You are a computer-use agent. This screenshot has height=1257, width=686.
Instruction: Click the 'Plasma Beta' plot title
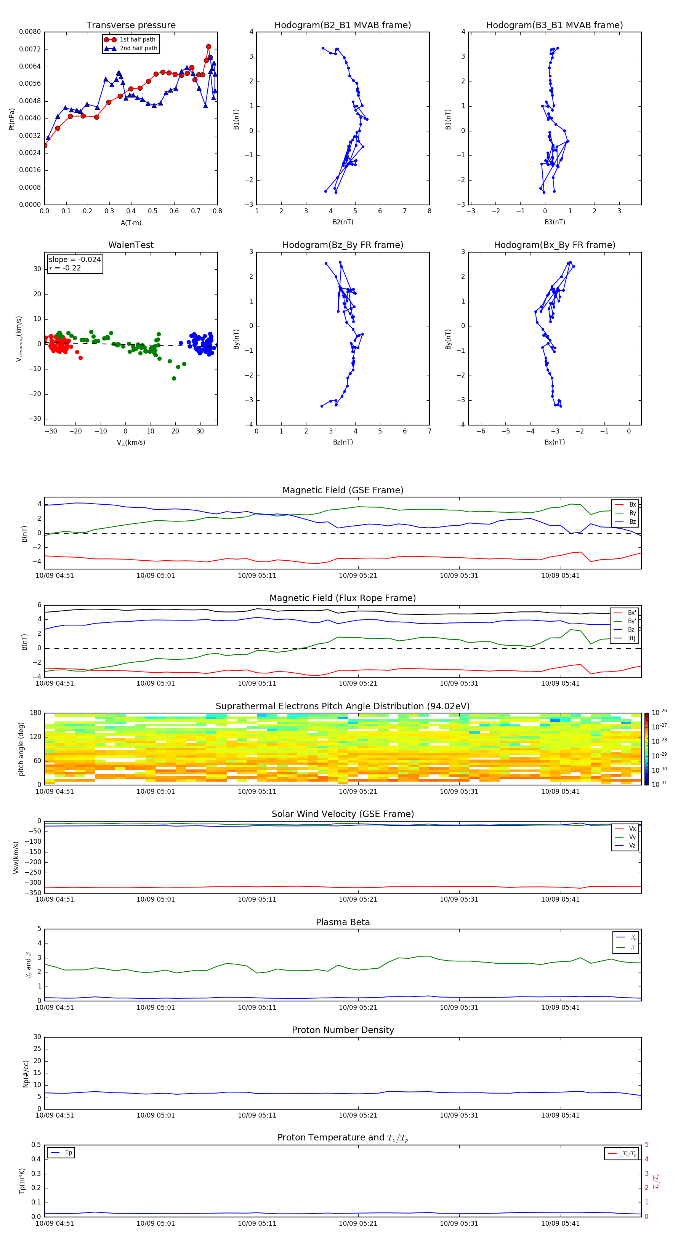pos(343,922)
